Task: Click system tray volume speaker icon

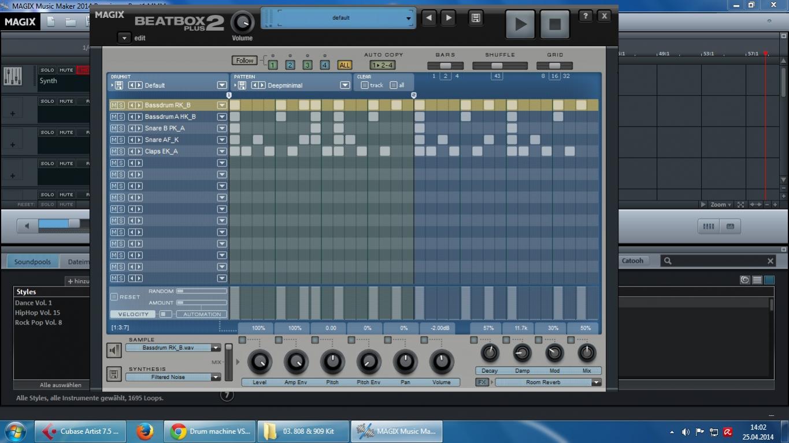Action: tap(686, 432)
